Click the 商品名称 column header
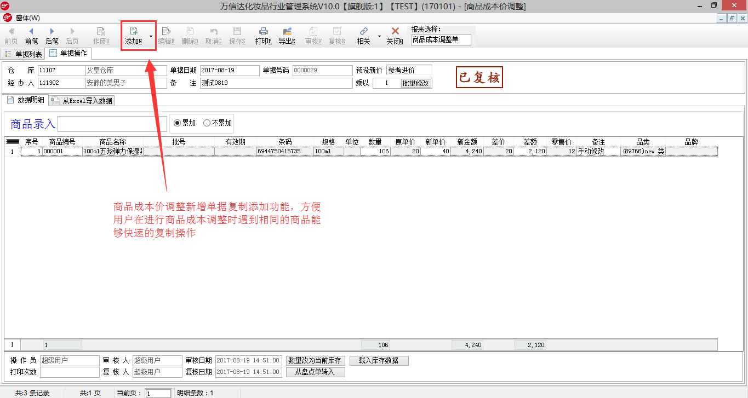Screen dimensions: 748x398 [x=112, y=142]
